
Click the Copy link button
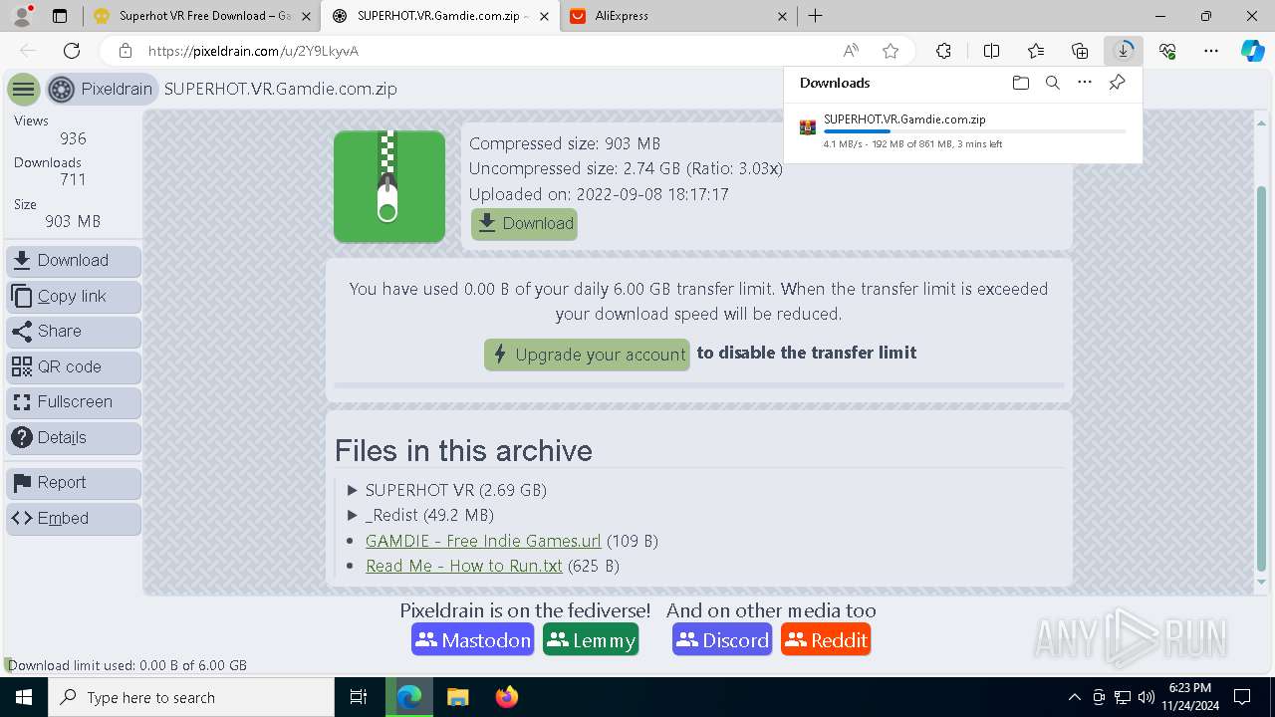[74, 297]
